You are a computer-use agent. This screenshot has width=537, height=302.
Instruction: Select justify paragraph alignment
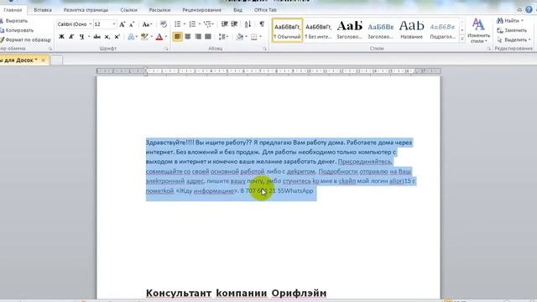pos(208,37)
